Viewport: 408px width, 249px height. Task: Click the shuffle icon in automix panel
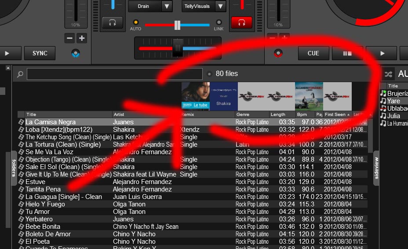click(388, 74)
